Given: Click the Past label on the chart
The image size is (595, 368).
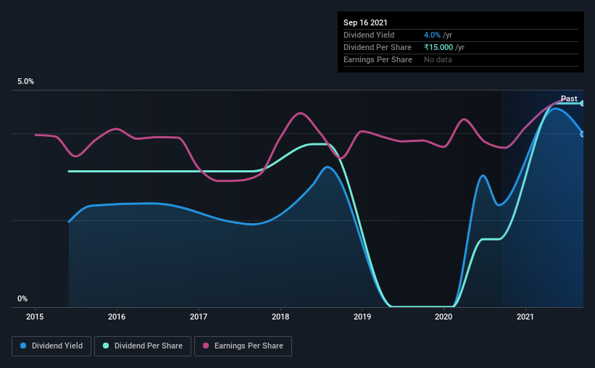Looking at the screenshot, I should [569, 99].
